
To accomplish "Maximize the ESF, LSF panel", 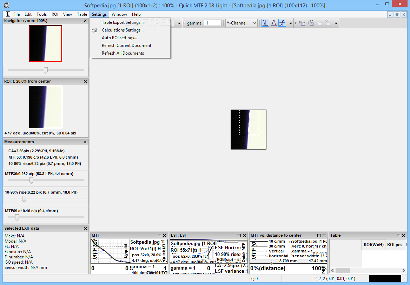I will tap(239, 235).
